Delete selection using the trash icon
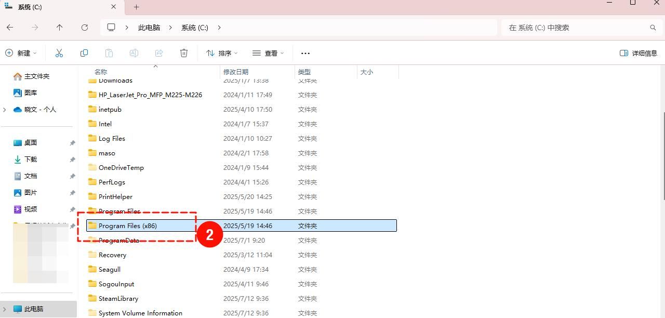Screen dimensions: 665x318 point(184,52)
